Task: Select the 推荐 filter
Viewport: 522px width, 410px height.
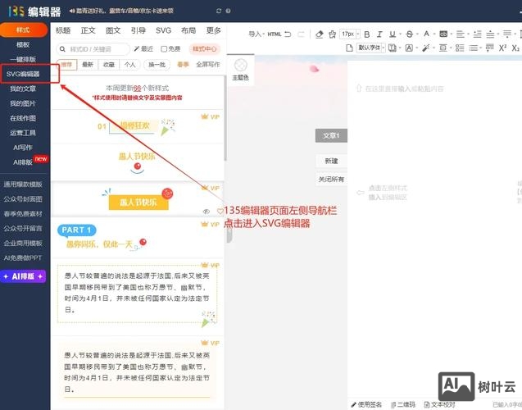Action: [x=66, y=65]
